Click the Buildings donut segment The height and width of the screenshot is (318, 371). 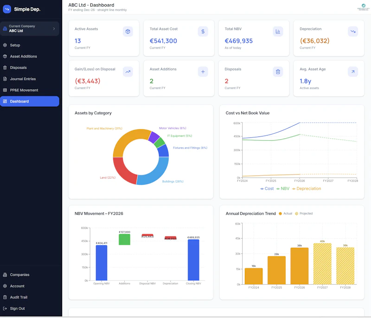click(x=156, y=174)
